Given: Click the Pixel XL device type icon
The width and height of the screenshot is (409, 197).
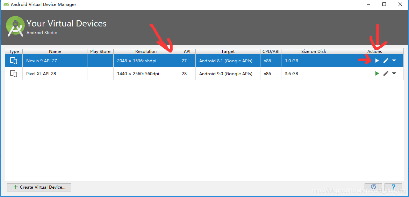Looking at the screenshot, I should tap(14, 74).
